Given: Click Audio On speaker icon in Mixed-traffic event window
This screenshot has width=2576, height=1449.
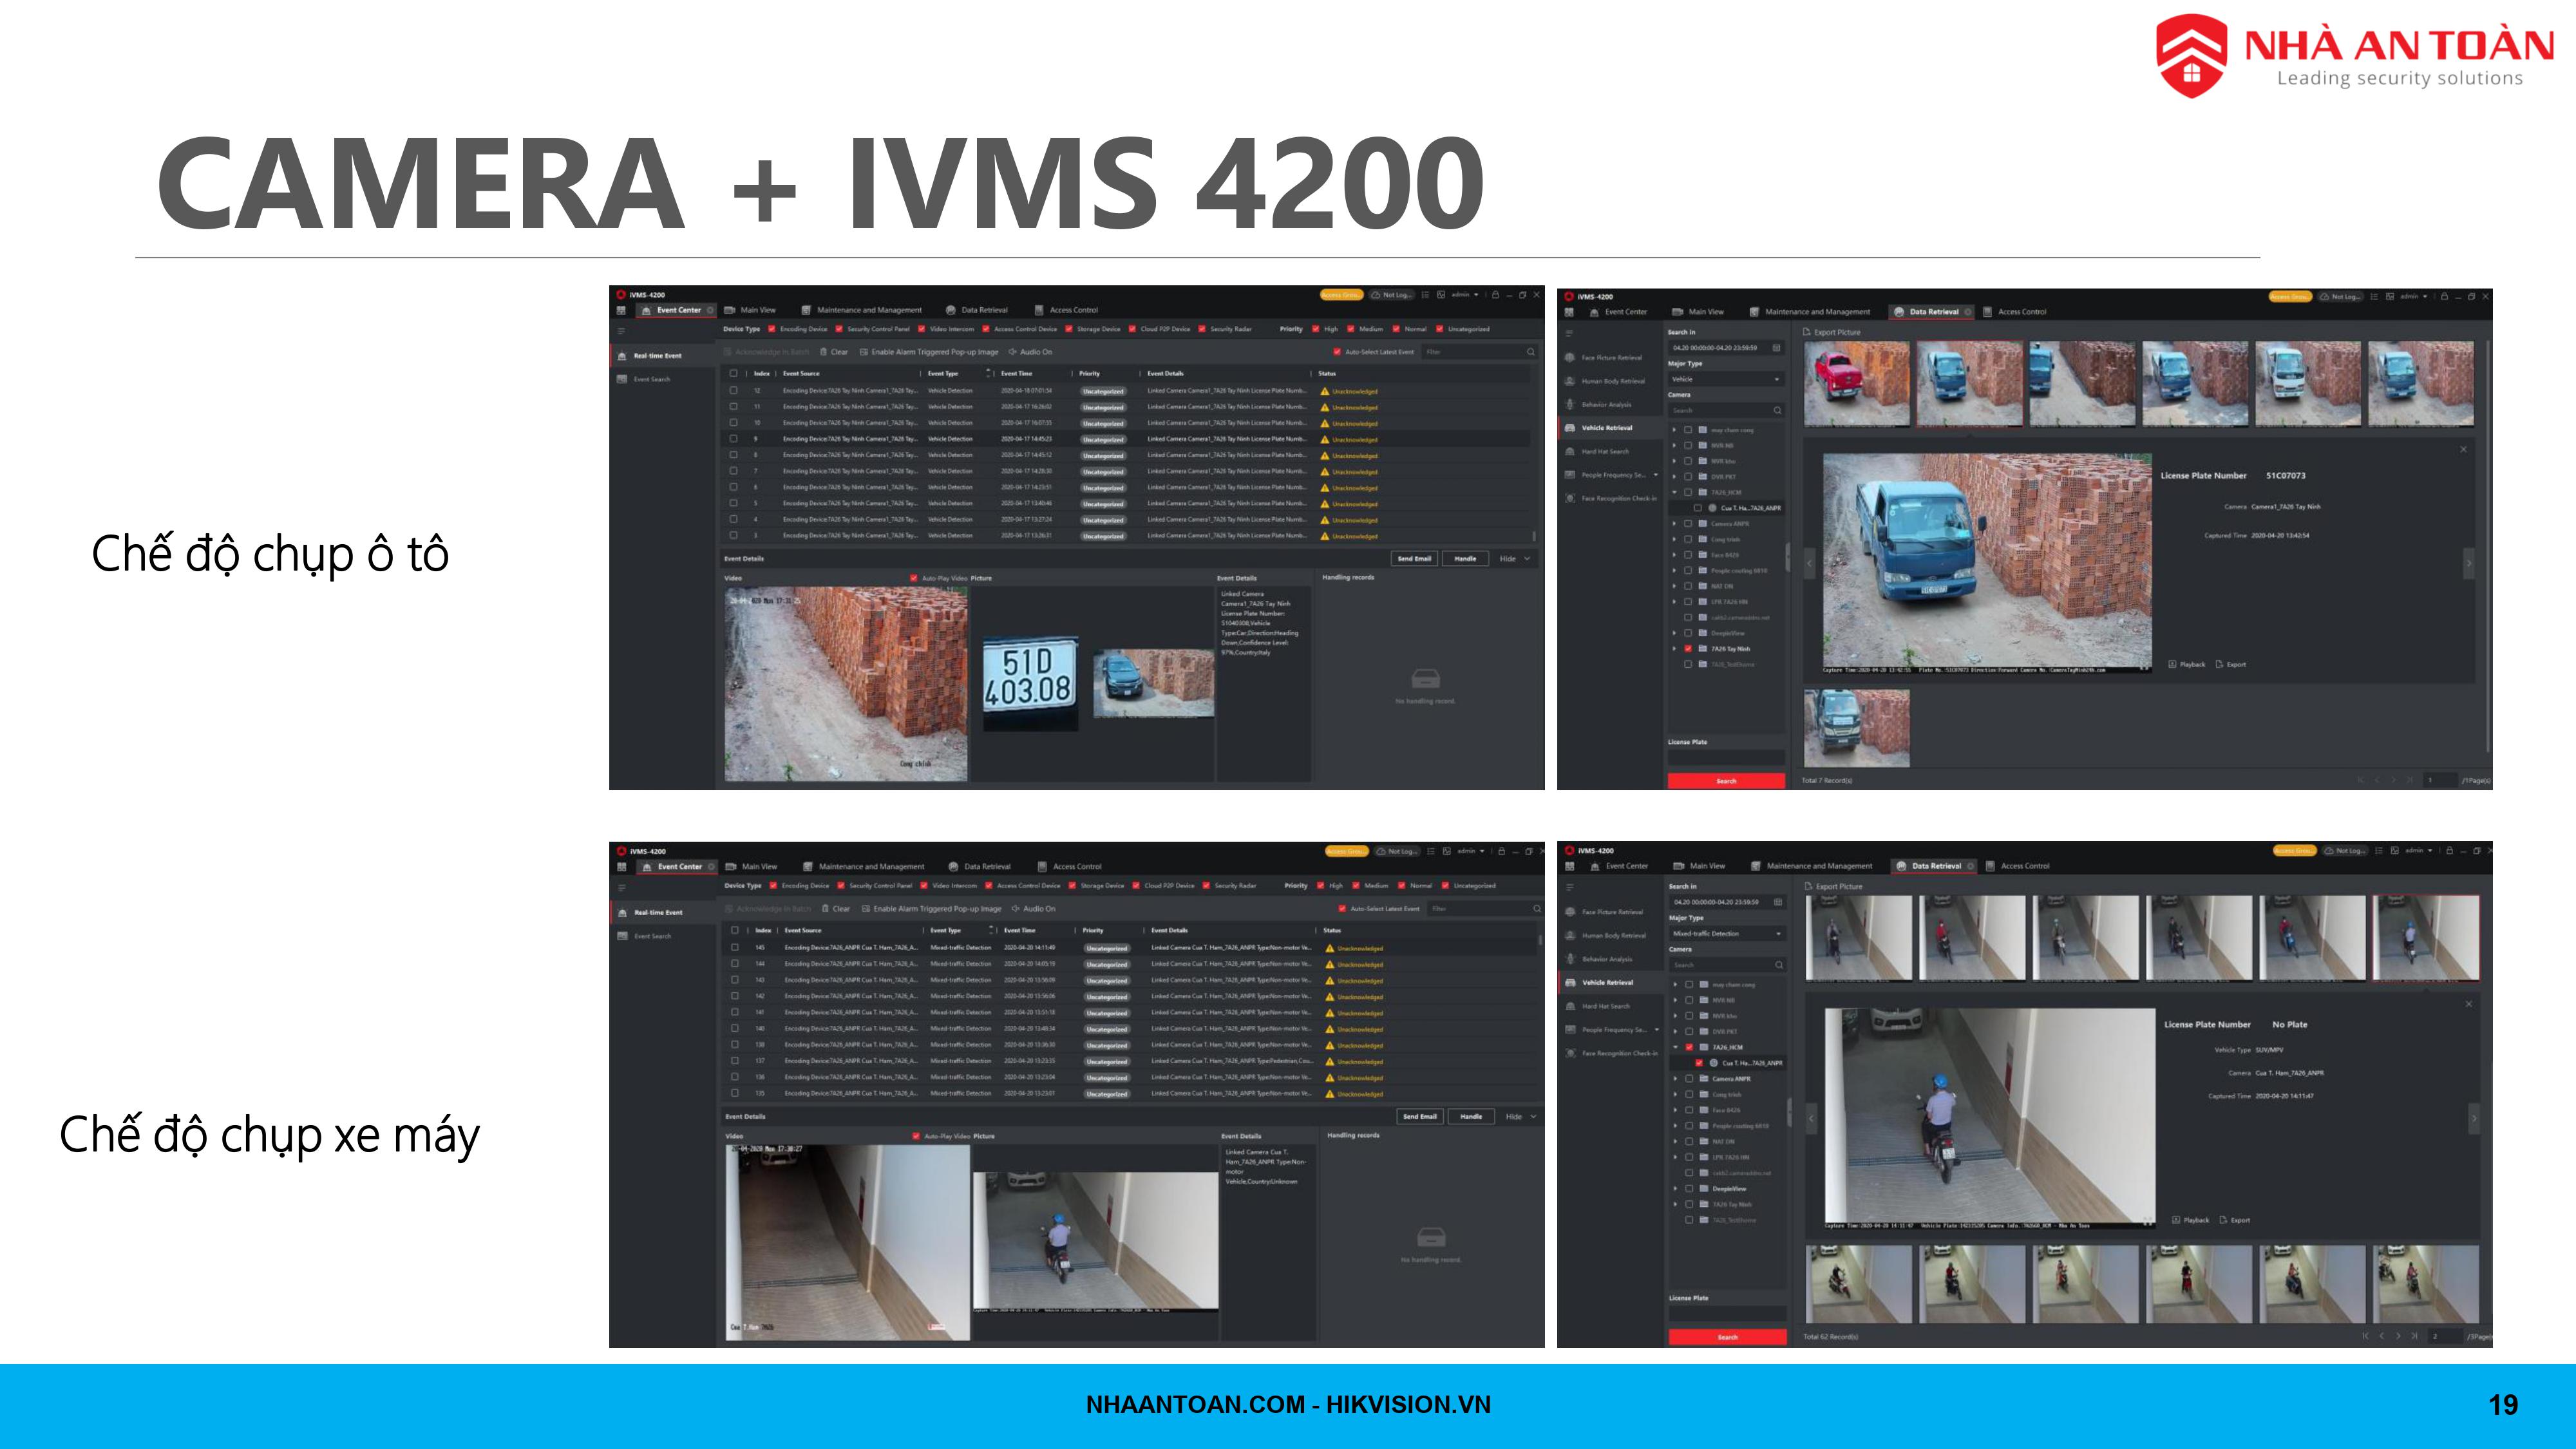Looking at the screenshot, I should (1015, 909).
